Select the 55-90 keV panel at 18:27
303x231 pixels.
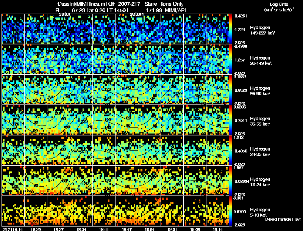point(59,90)
